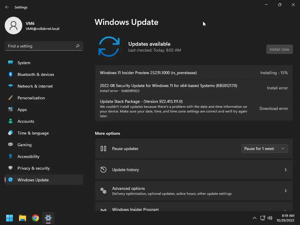Click the More options heading
Screen dimensions: 300x225
(x=108, y=133)
